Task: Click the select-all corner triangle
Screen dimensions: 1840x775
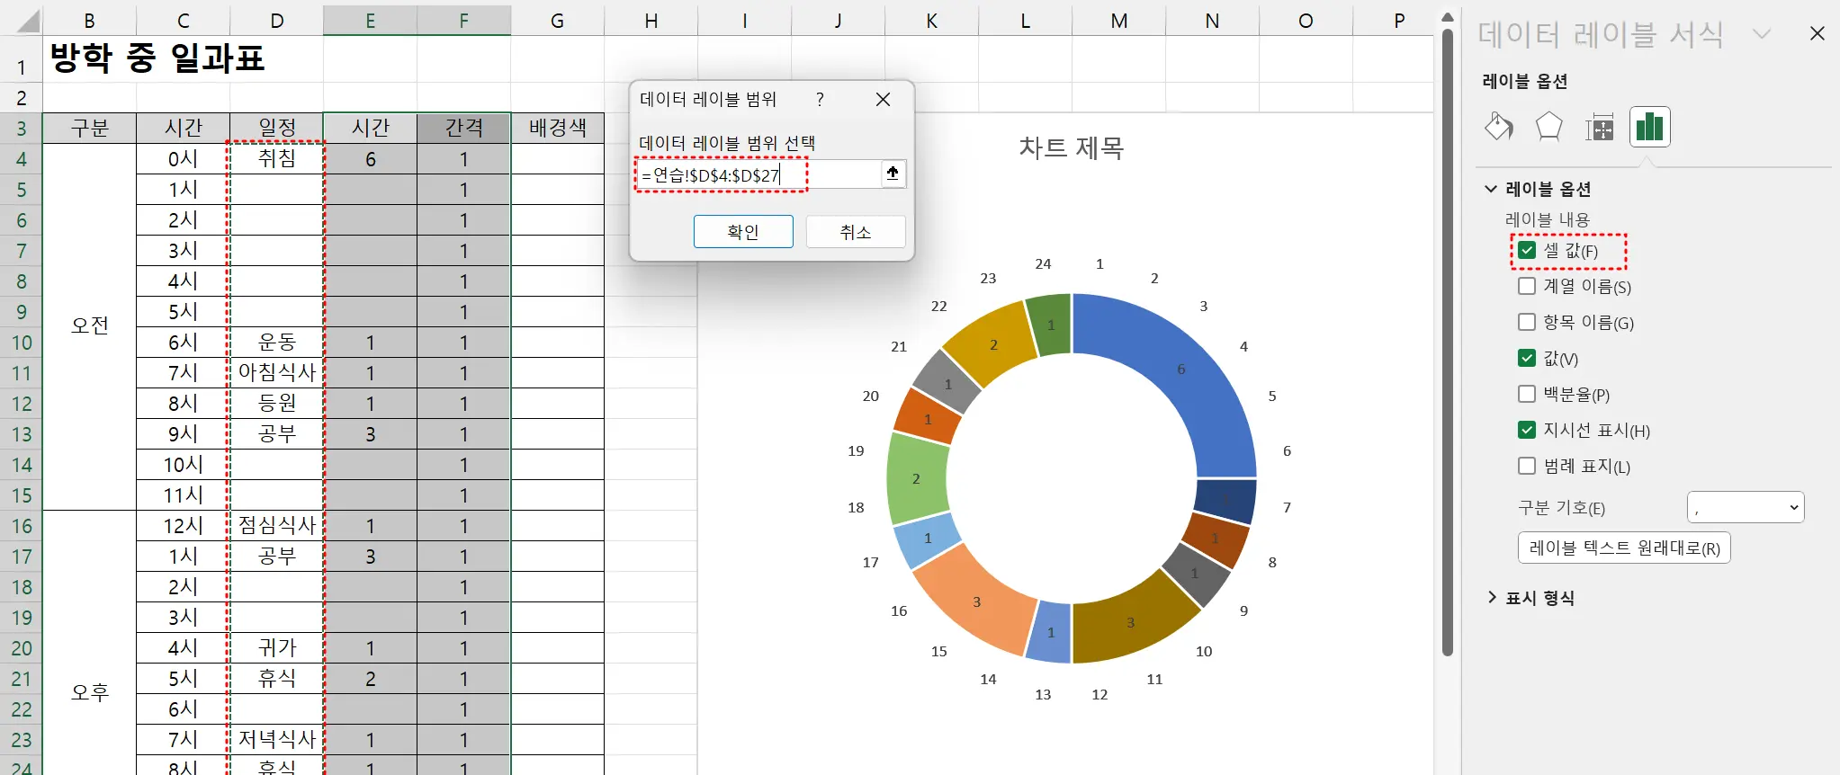Action: coord(29,22)
